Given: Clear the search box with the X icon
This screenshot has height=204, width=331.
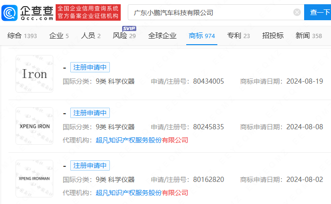Looking at the screenshot, I should tap(297, 12).
